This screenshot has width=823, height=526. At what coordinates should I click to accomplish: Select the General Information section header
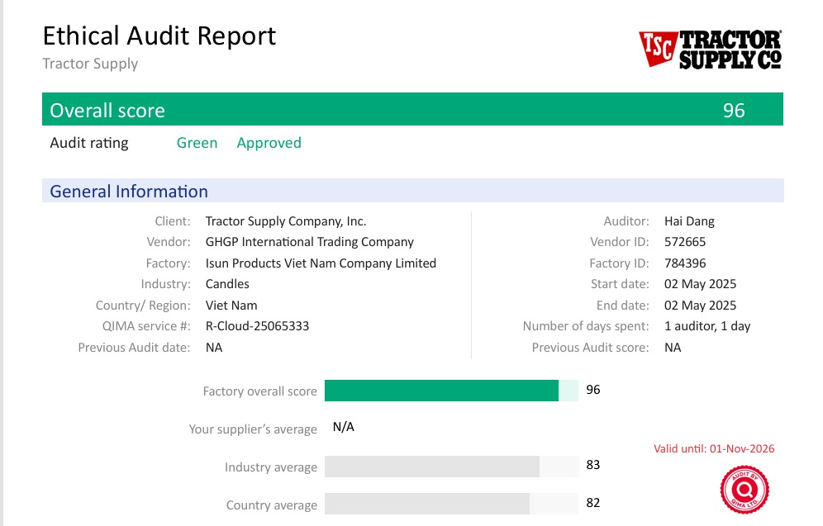pos(129,192)
